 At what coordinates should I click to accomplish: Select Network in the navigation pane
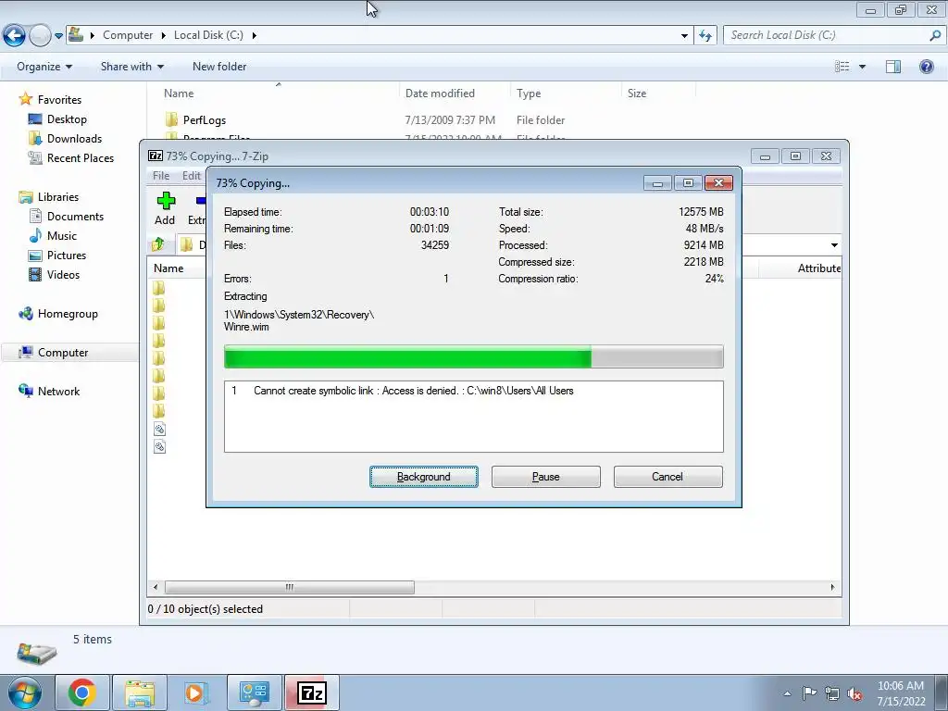[58, 391]
